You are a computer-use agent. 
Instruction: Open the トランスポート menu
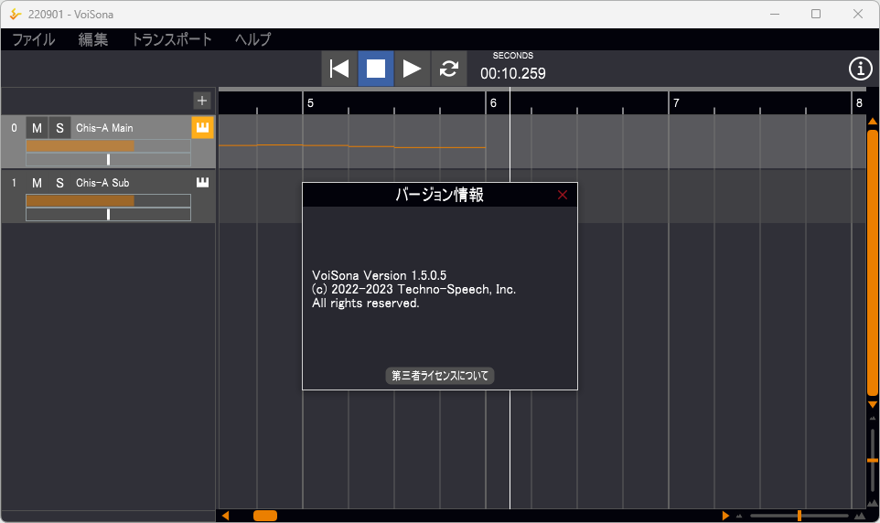point(172,39)
